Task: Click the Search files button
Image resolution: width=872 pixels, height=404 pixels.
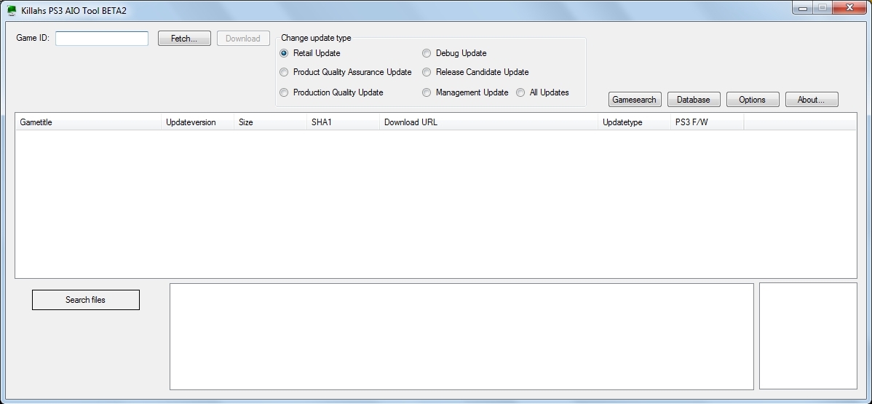Action: (x=86, y=300)
